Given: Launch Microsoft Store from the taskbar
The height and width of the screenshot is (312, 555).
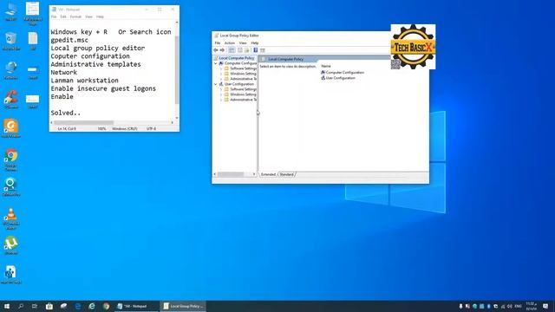Looking at the screenshot, I should [49, 306].
